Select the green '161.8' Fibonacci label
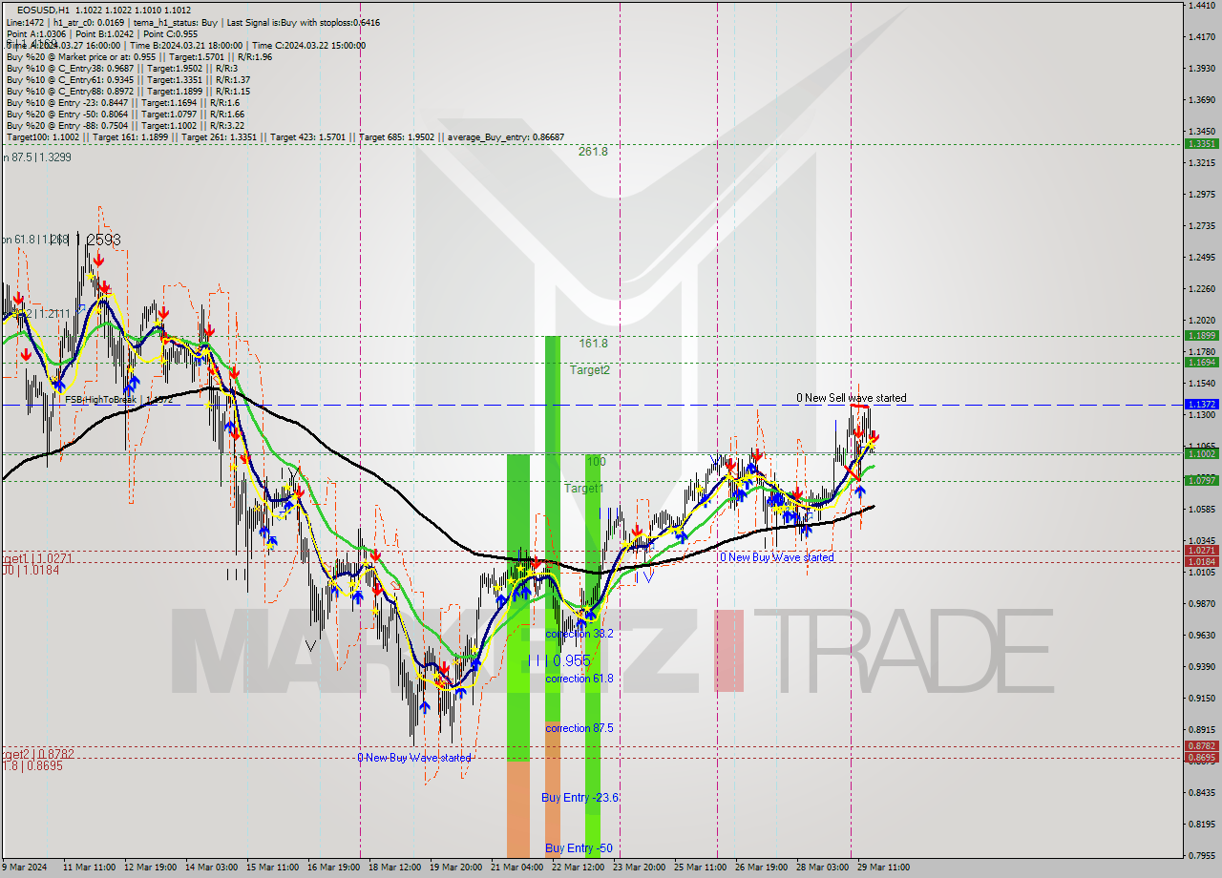 (593, 343)
